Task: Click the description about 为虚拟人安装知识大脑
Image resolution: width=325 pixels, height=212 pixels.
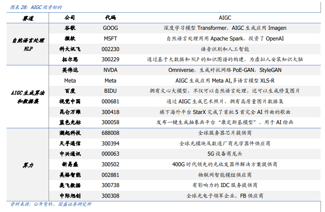Action: (x=225, y=59)
